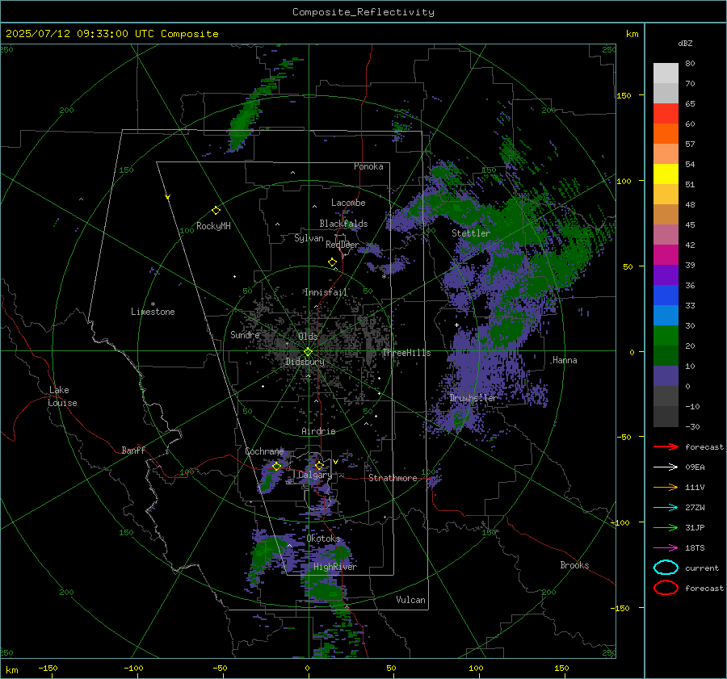Click the ThreeHills city label
This screenshot has width=727, height=679.
[x=406, y=353]
